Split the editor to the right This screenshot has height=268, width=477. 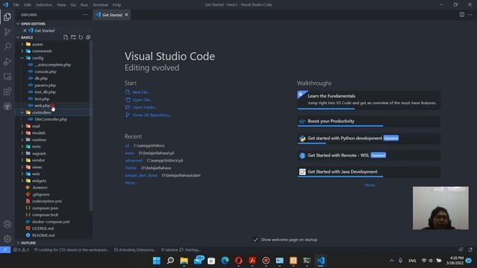coord(462,15)
